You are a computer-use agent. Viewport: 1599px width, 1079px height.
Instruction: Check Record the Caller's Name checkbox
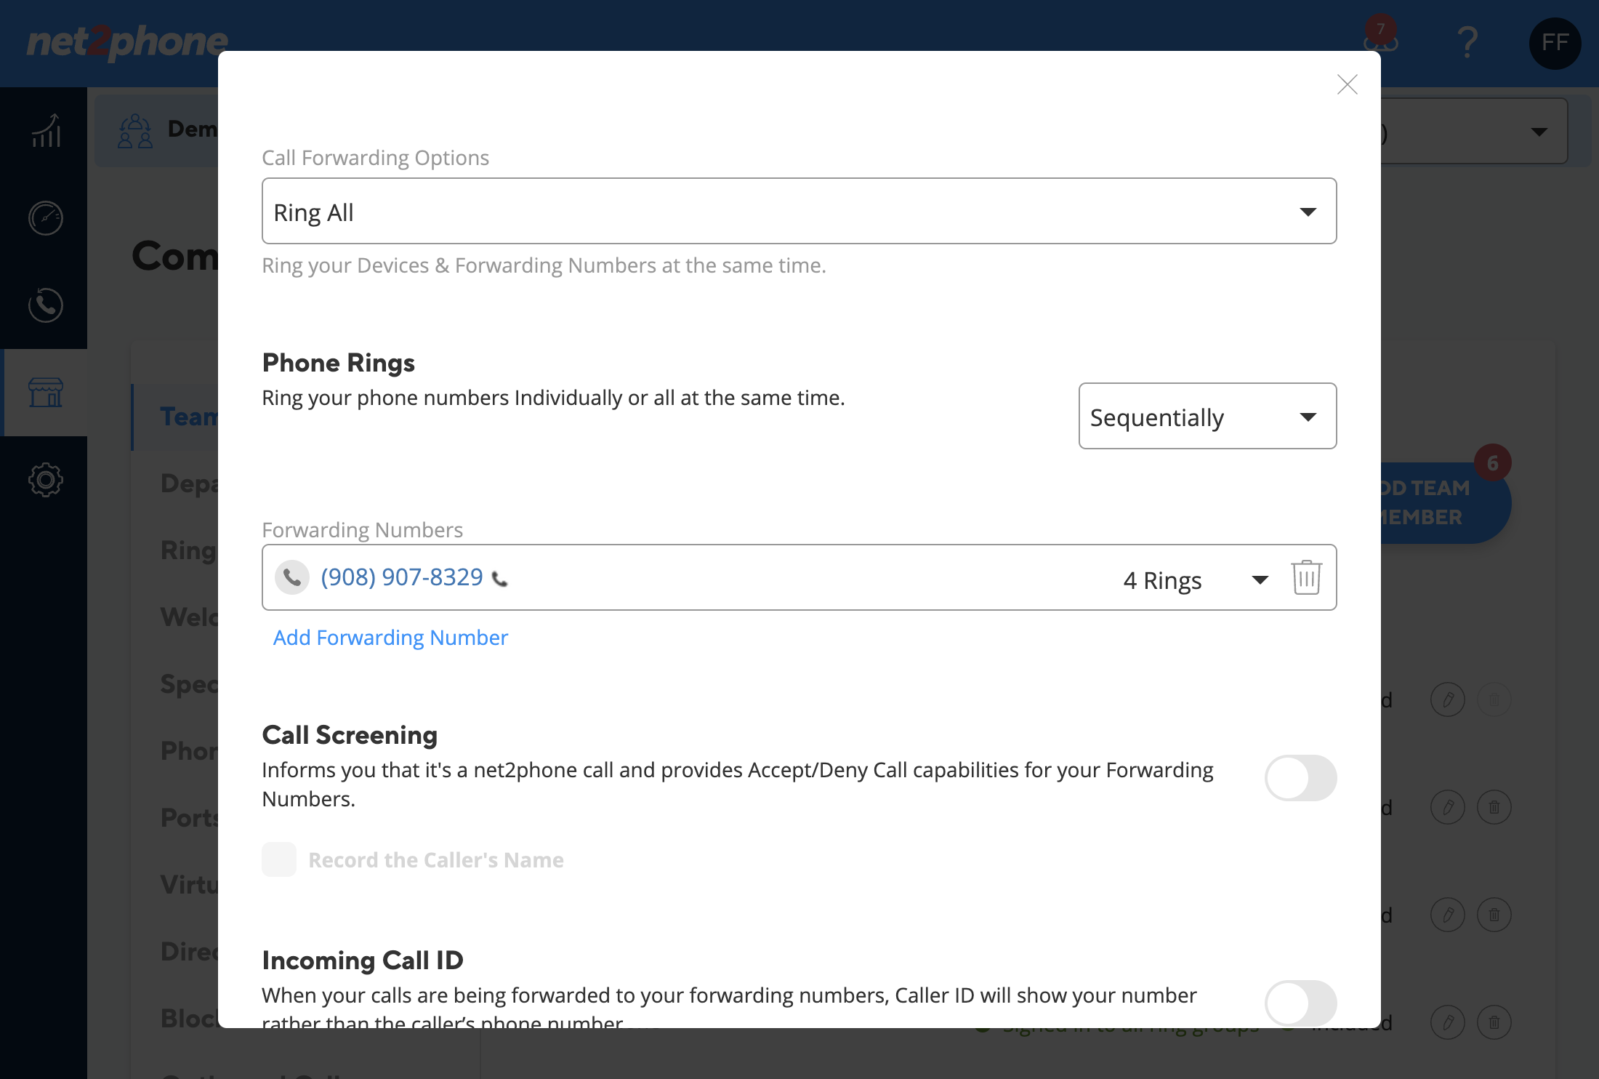point(279,859)
